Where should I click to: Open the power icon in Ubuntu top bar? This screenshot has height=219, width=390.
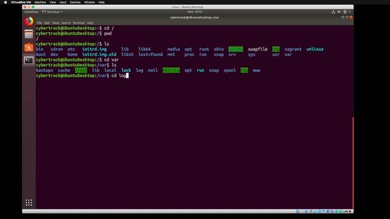(345, 12)
